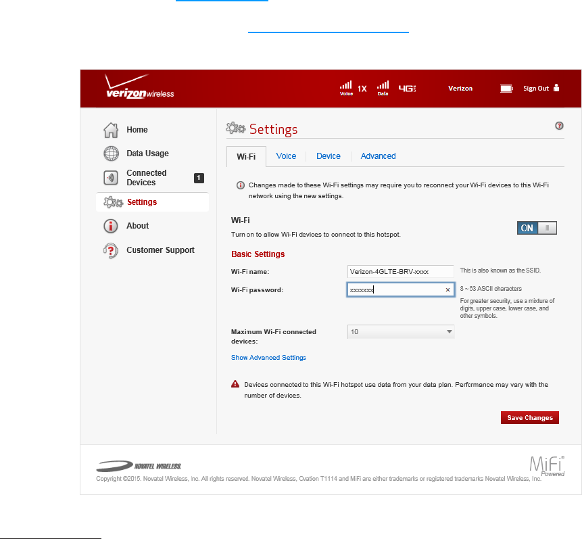Viewport: 582px width, 539px height.
Task: Click the Verizon Wireless logo
Action: pyautogui.click(x=139, y=86)
